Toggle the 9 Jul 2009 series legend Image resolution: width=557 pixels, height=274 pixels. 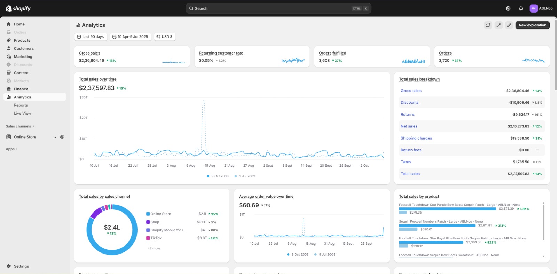click(245, 176)
